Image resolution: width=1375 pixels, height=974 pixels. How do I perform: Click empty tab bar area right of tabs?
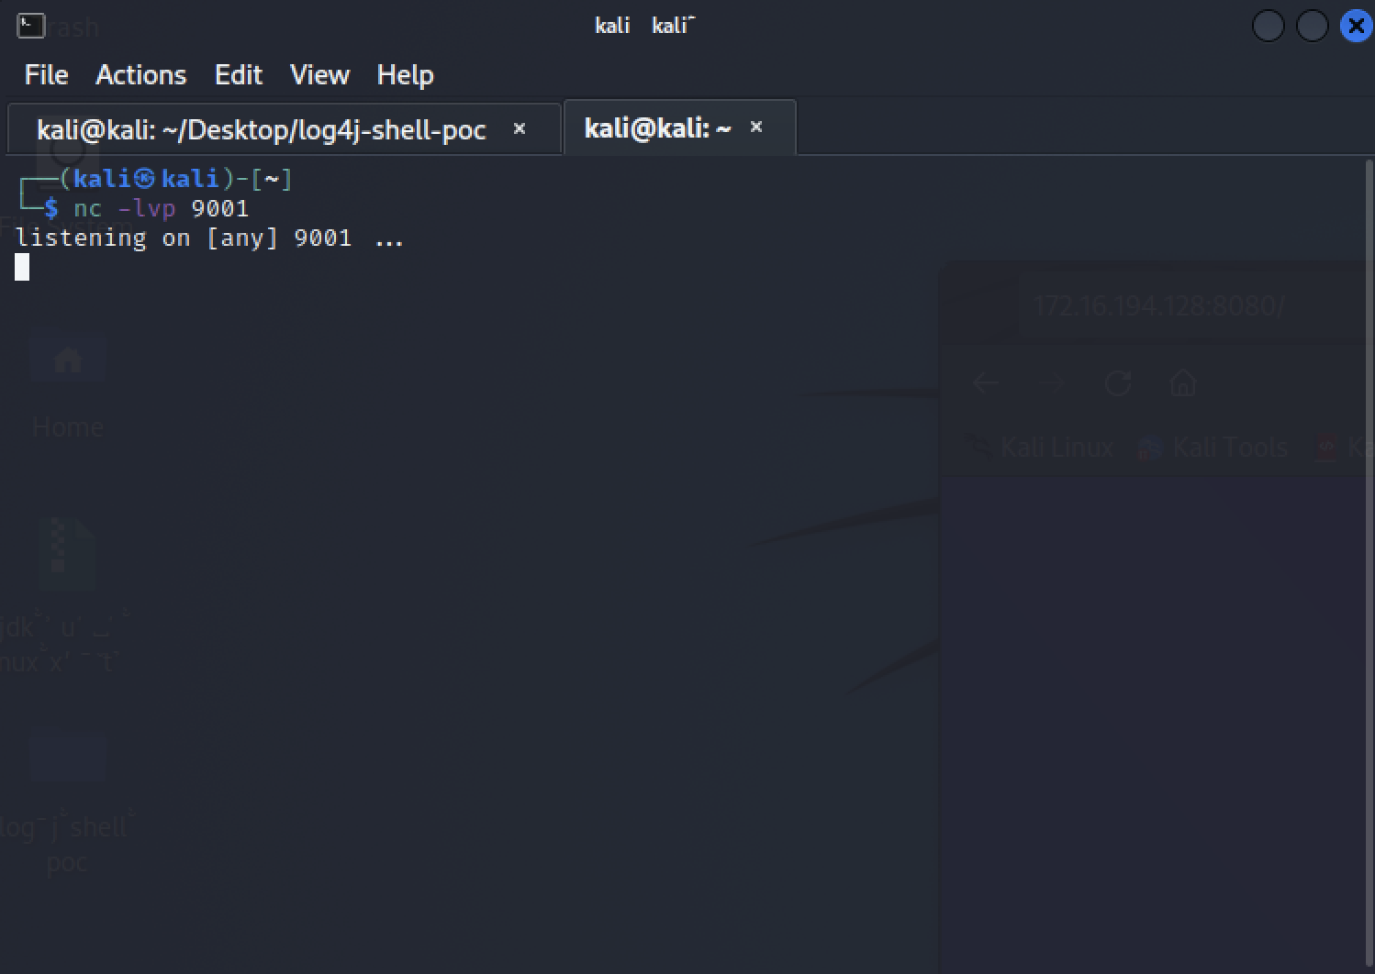[x=1083, y=127]
